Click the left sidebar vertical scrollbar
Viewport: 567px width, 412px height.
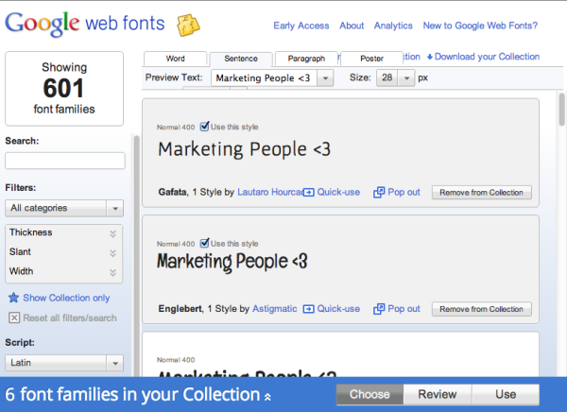click(x=136, y=255)
